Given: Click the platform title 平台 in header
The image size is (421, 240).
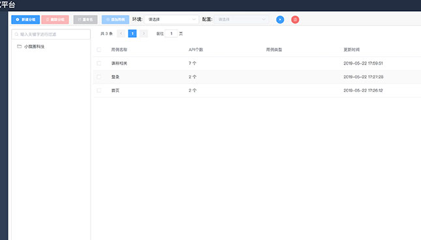Looking at the screenshot, I should (8, 5).
